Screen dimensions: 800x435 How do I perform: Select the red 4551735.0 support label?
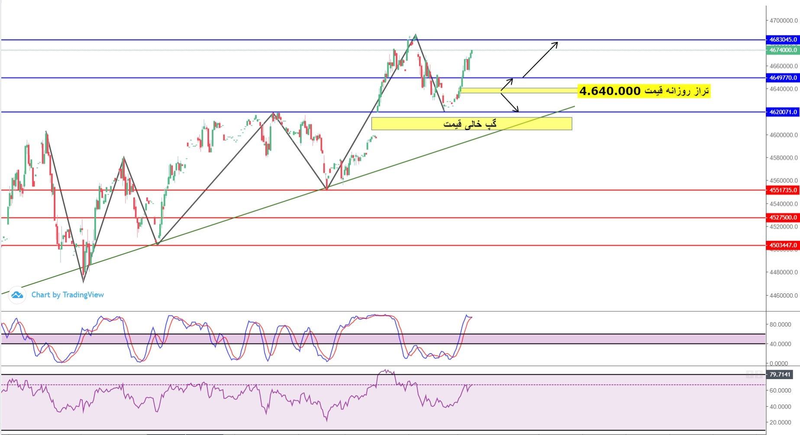click(x=782, y=190)
